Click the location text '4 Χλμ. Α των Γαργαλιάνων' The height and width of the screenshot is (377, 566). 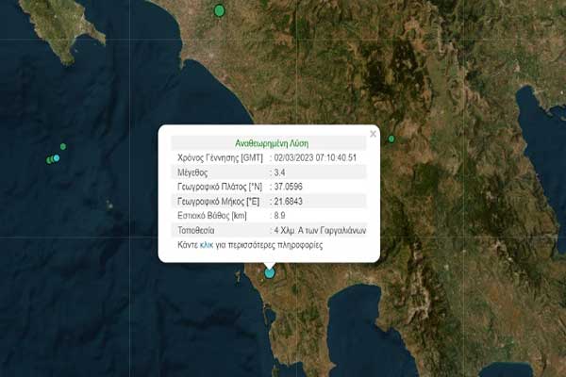tap(319, 230)
